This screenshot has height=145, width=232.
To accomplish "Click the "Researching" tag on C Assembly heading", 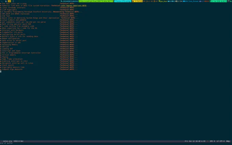I will pyautogui.click(x=59, y=12).
